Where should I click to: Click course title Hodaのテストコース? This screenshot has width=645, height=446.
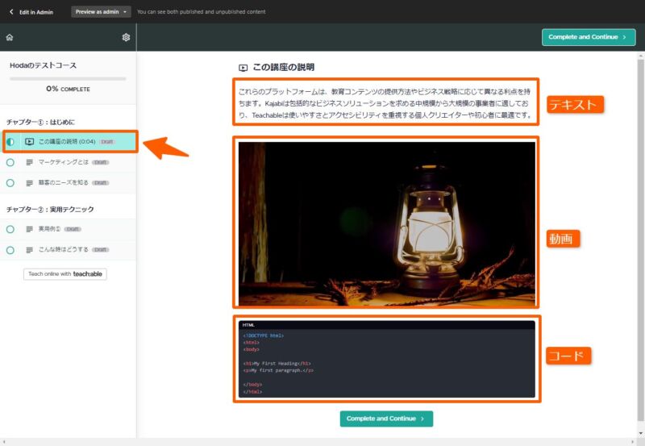coord(44,65)
